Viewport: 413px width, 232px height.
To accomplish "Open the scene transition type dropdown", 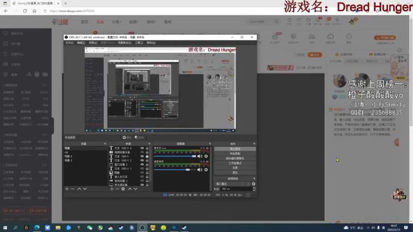I will 233,184.
